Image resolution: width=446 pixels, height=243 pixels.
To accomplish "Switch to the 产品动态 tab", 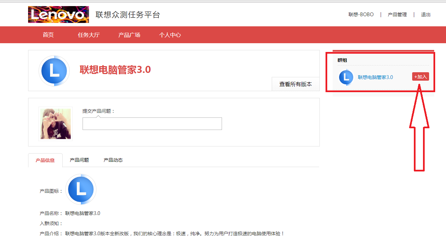I will [x=113, y=160].
